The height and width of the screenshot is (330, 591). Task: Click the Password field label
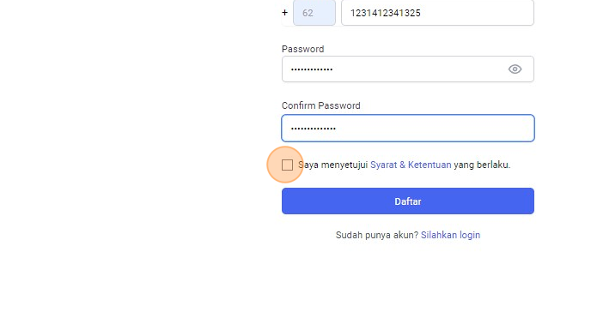pyautogui.click(x=302, y=50)
